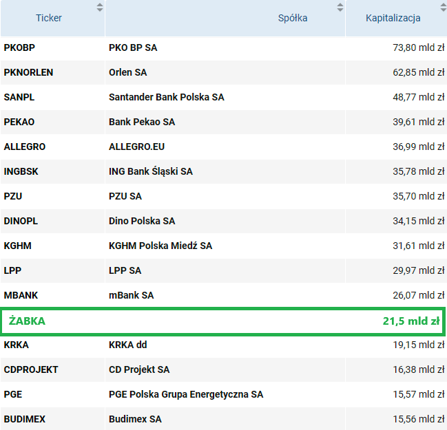Click the green 21,5 mld zł value
447x430 pixels.
coord(411,321)
